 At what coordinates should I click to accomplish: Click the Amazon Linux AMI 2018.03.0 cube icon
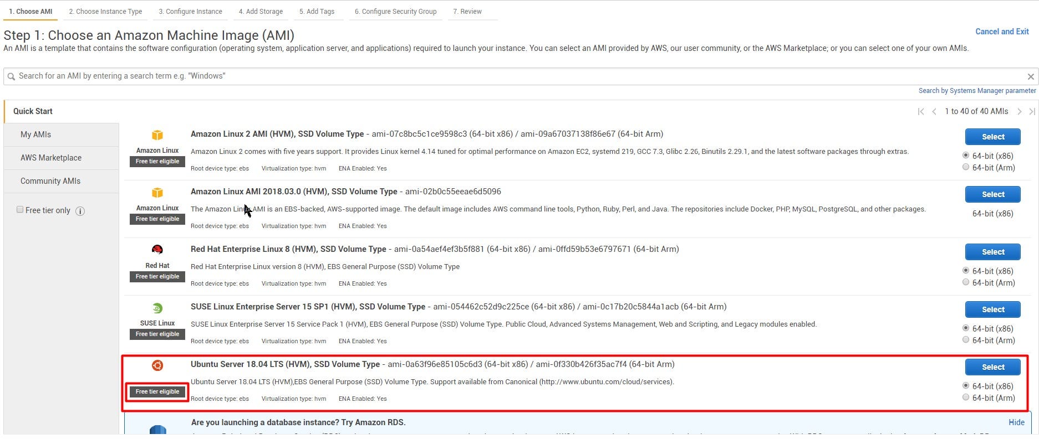pos(157,193)
